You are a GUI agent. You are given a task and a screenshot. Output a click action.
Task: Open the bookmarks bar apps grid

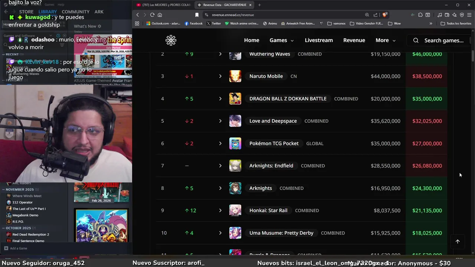click(x=137, y=23)
